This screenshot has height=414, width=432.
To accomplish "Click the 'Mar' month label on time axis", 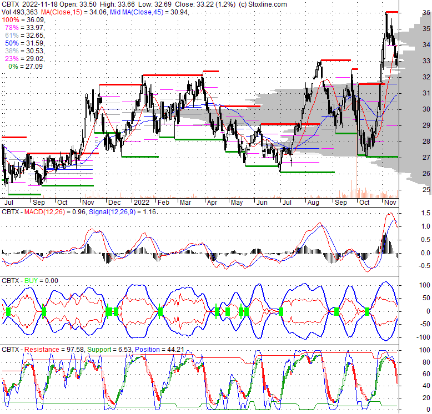I will tap(185, 203).
